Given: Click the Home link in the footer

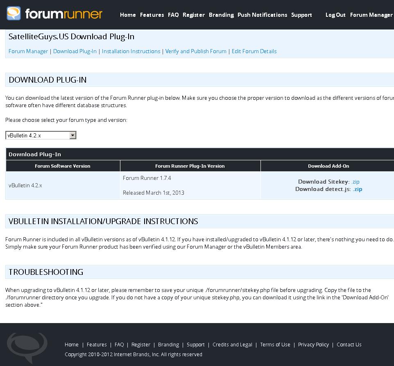Looking at the screenshot, I should click(72, 345).
